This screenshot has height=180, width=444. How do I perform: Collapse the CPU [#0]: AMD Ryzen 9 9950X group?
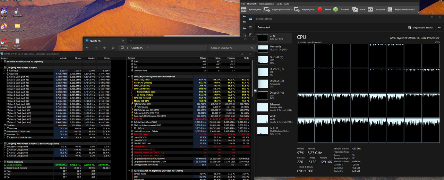click(x=1, y=67)
